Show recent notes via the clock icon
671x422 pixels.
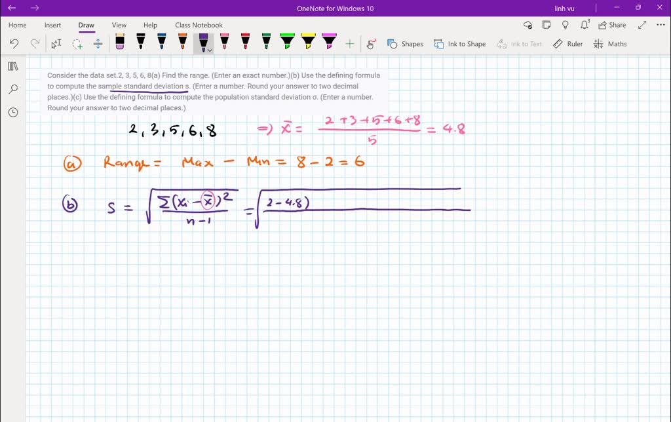coord(13,112)
